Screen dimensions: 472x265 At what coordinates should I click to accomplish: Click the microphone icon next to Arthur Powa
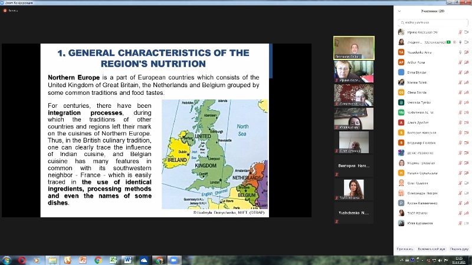click(459, 62)
